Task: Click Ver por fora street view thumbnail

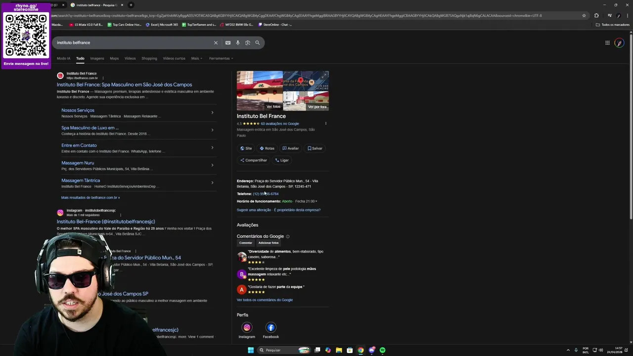Action: 306,101
